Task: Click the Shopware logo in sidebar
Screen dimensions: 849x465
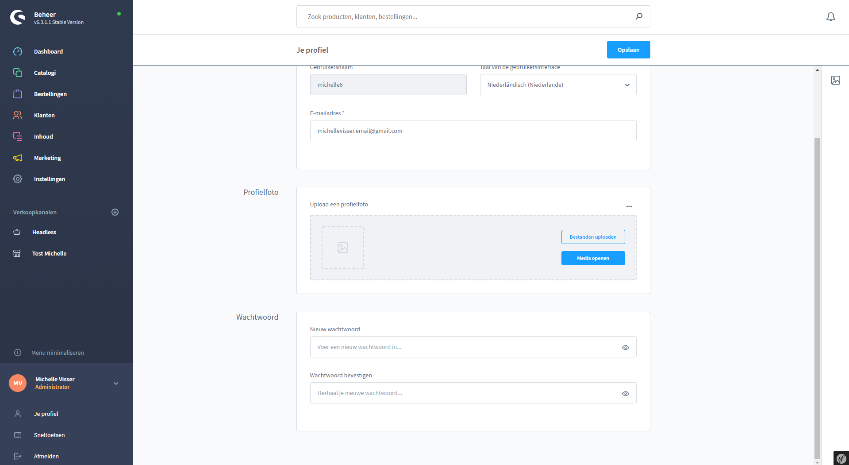Action: pos(18,17)
